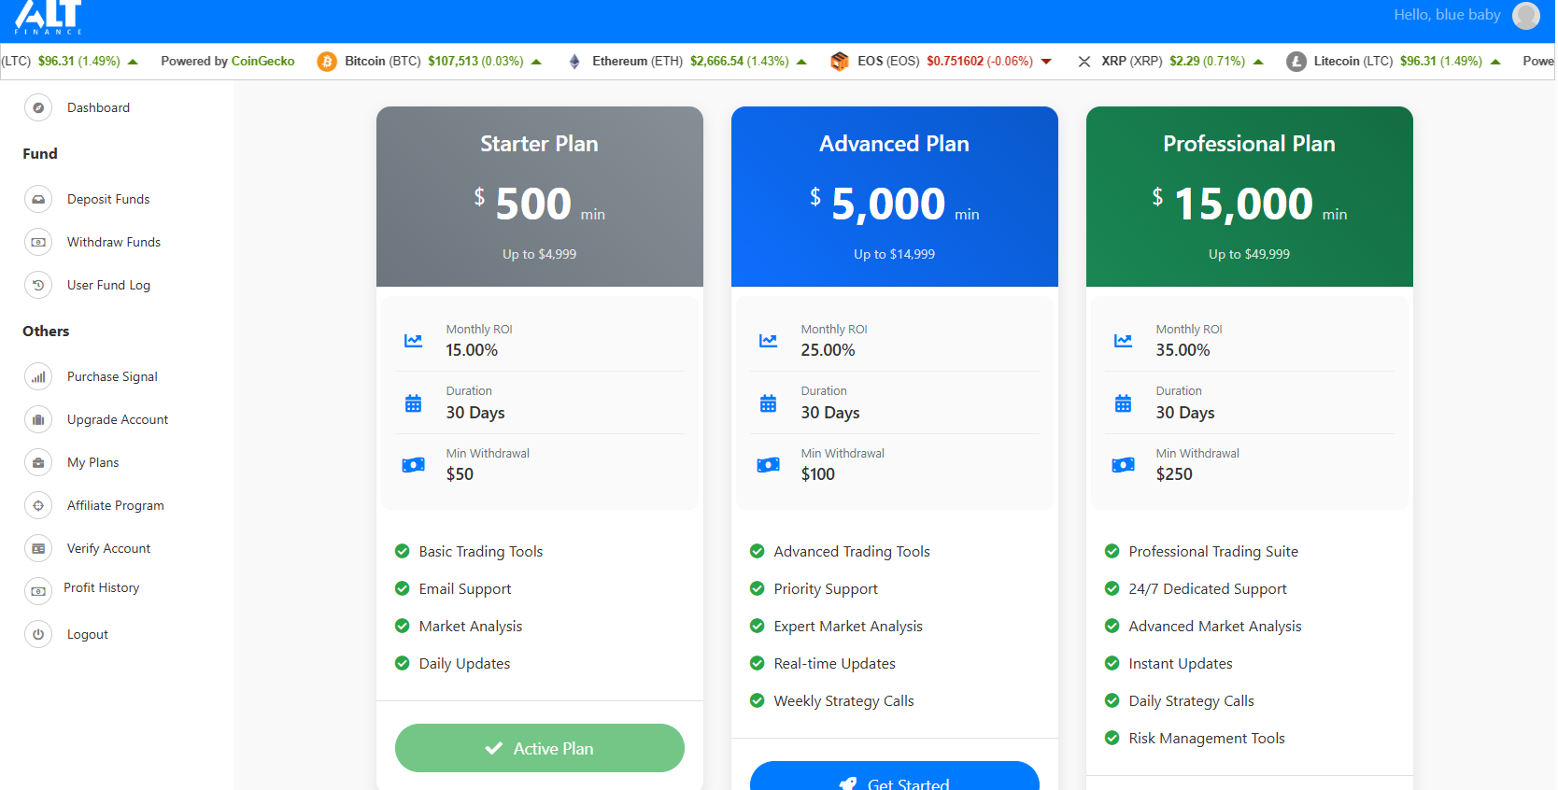This screenshot has width=1558, height=790.
Task: Click the EOS price $0.751602
Action: pos(955,62)
